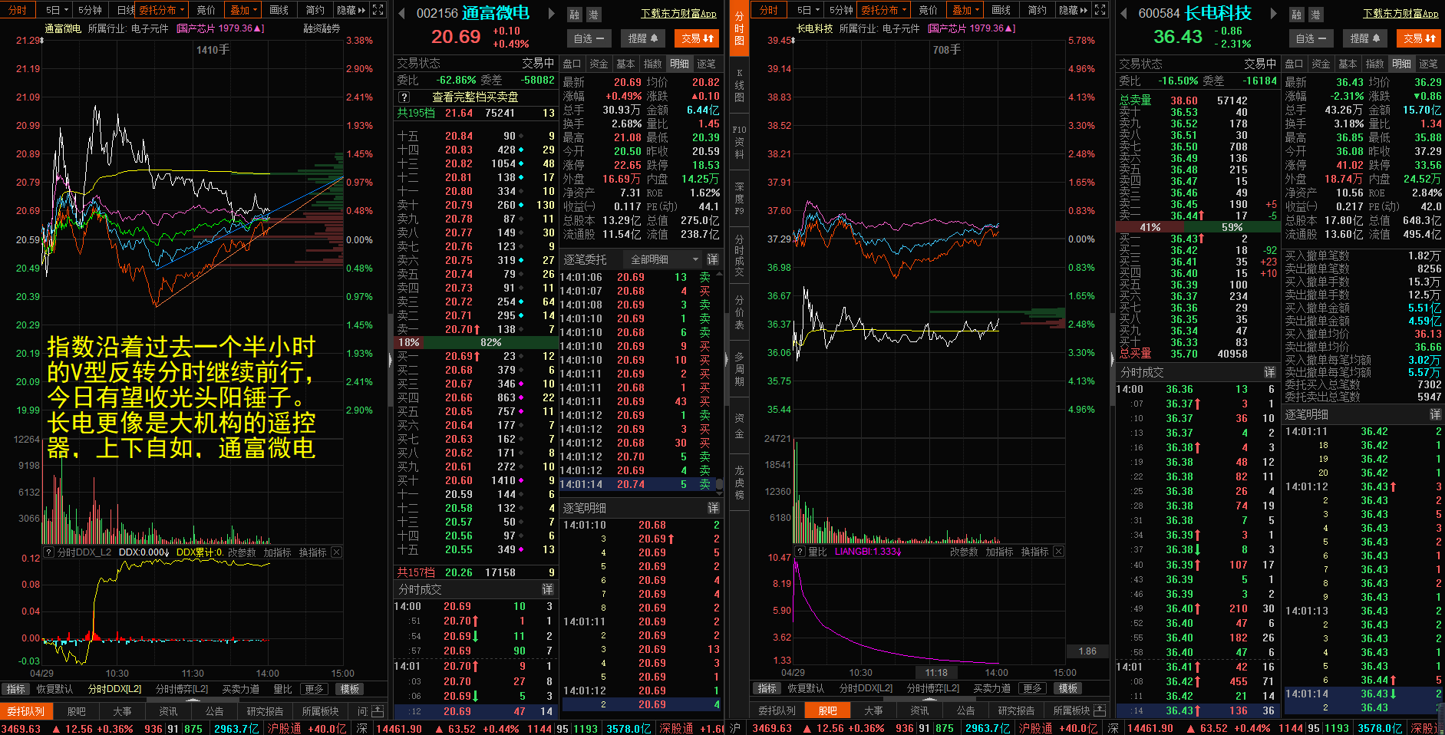
Task: Toggle 简约 mode in right chart toolbar
Action: click(1038, 10)
